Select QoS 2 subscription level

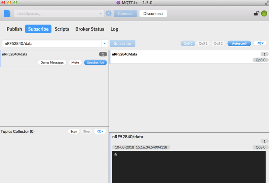218,43
